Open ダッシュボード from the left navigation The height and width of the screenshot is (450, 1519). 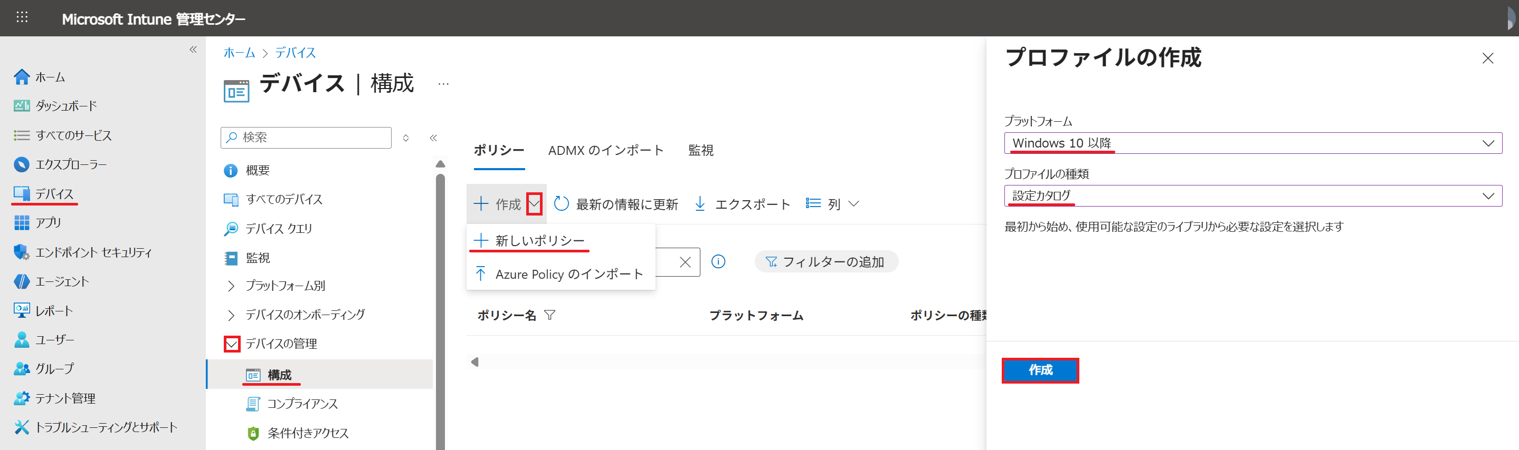(x=55, y=106)
